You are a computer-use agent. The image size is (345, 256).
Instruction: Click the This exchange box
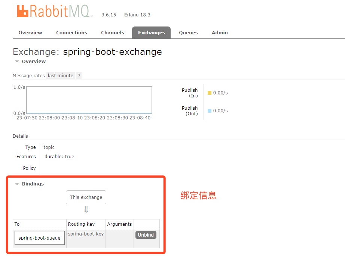[86, 197]
